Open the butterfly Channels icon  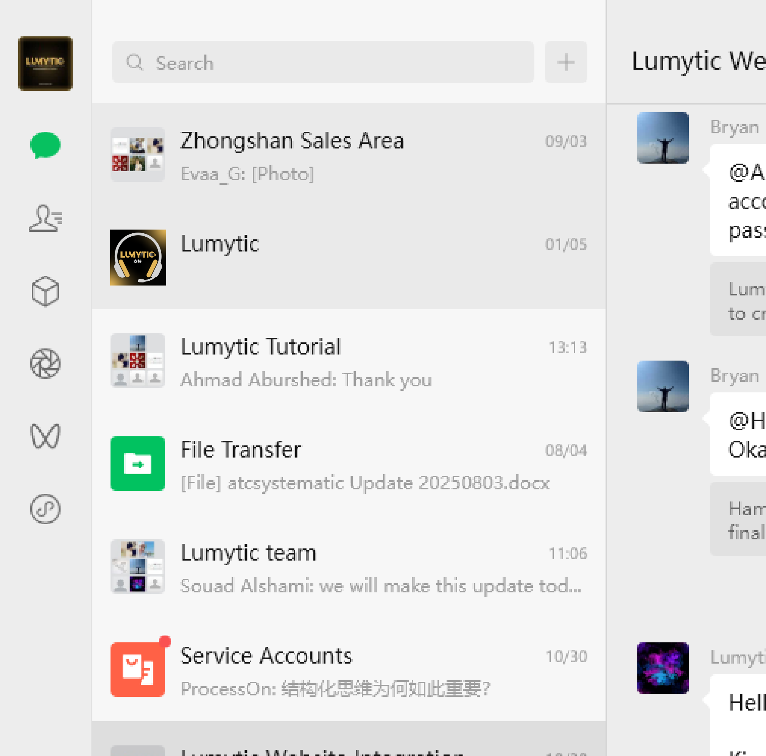click(45, 436)
